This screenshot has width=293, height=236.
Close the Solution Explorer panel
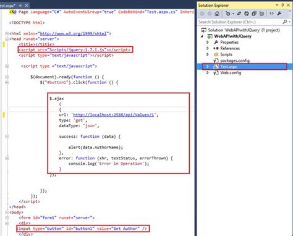(x=289, y=5)
